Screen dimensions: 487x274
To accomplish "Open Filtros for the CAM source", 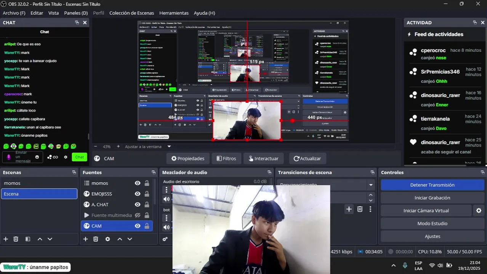I will pyautogui.click(x=226, y=158).
